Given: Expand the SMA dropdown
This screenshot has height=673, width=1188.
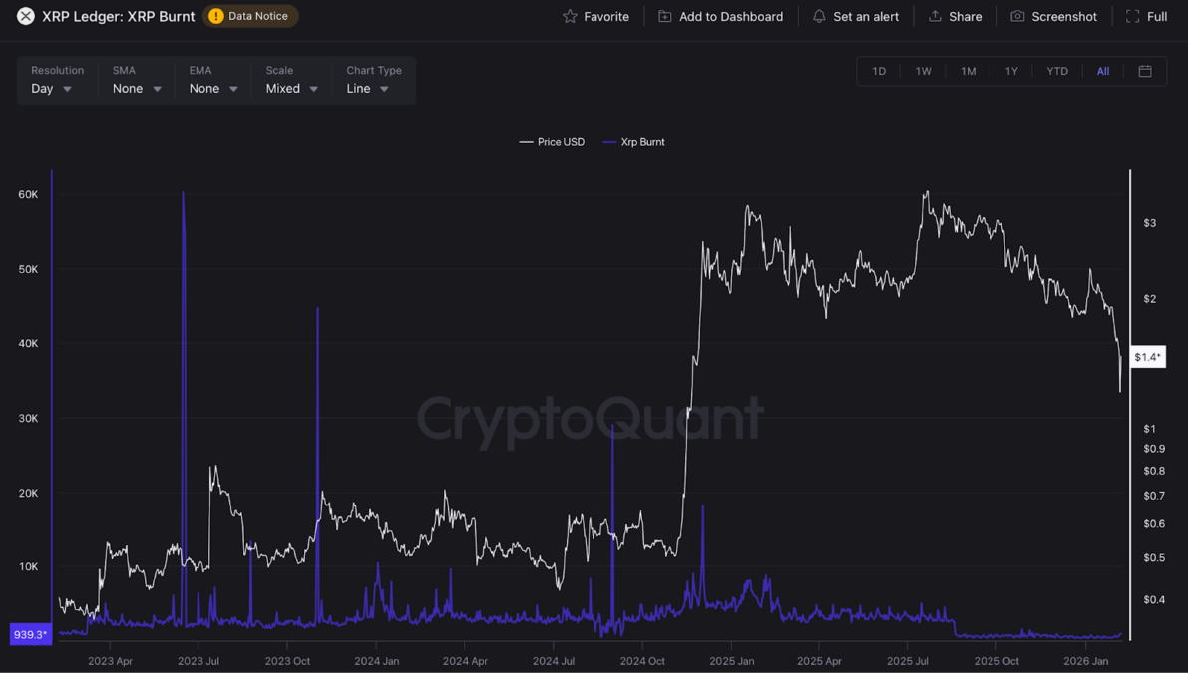Looking at the screenshot, I should [x=137, y=88].
